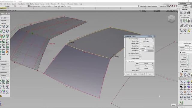This screenshot has height=108, width=192.
Task: Enable the Variable Fillets checkbox
Action: [140, 43]
